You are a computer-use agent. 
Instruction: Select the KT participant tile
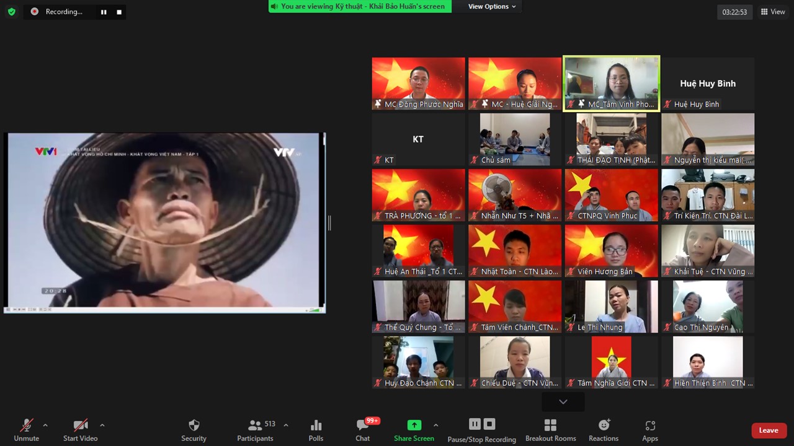click(419, 139)
